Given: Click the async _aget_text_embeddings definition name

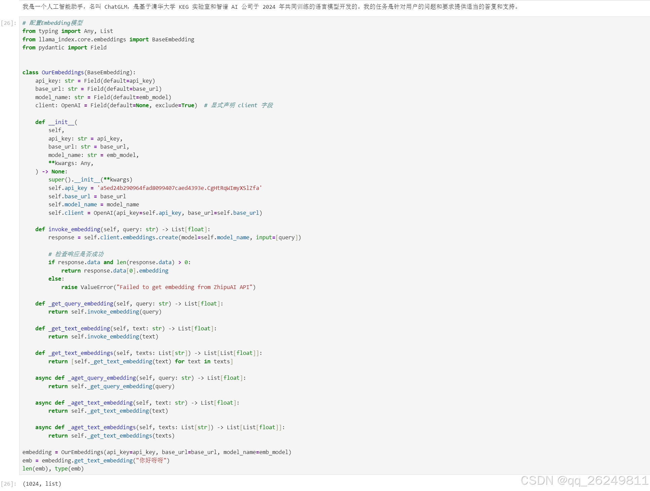Looking at the screenshot, I should tap(102, 427).
